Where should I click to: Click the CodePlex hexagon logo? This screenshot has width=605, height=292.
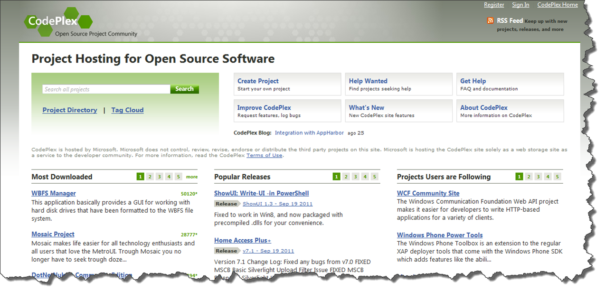[58, 21]
